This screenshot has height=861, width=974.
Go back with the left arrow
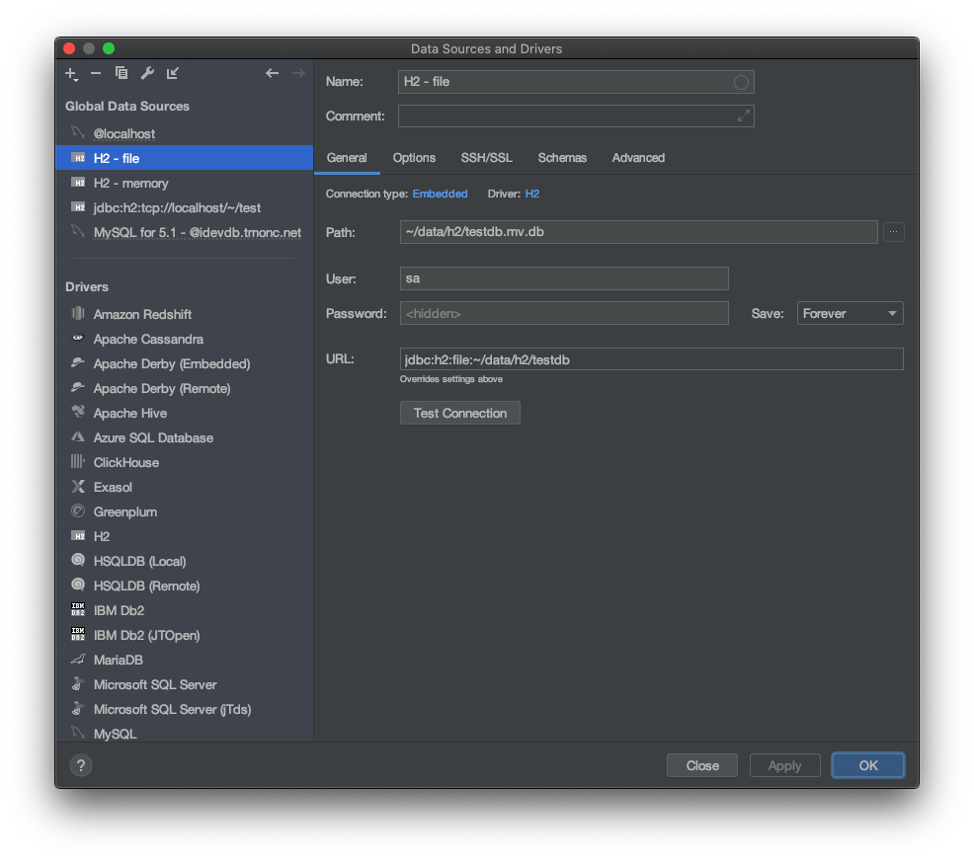pyautogui.click(x=272, y=73)
